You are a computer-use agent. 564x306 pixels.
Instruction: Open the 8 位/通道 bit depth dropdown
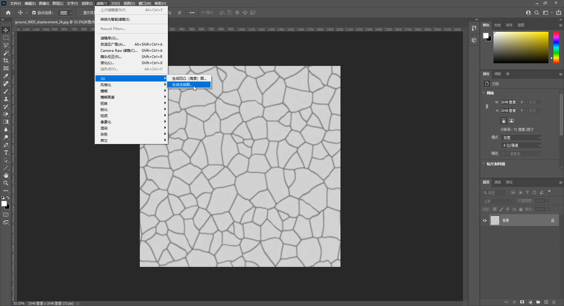click(x=521, y=145)
